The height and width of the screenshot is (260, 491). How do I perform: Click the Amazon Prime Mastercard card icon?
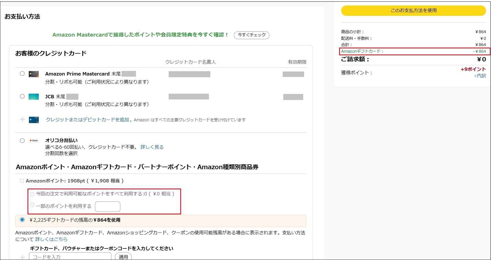[34, 74]
